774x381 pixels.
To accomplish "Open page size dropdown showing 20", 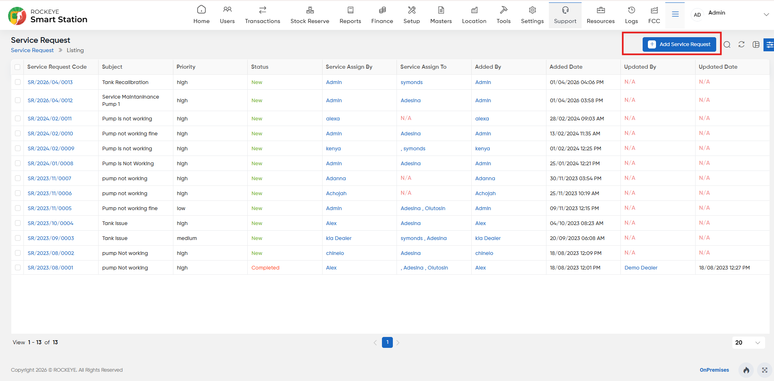I will click(749, 343).
